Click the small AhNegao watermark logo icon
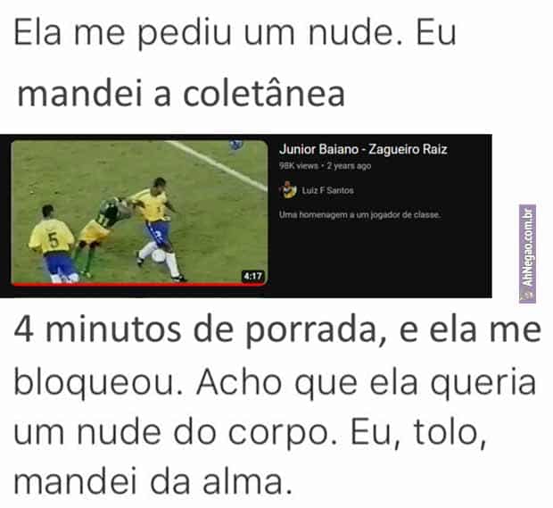 (x=527, y=296)
